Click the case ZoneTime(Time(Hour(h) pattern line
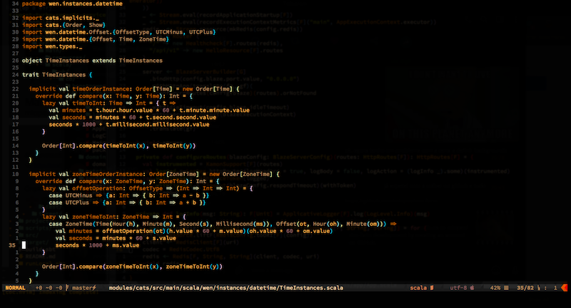Screen dimensions: 571x308 pos(223,224)
